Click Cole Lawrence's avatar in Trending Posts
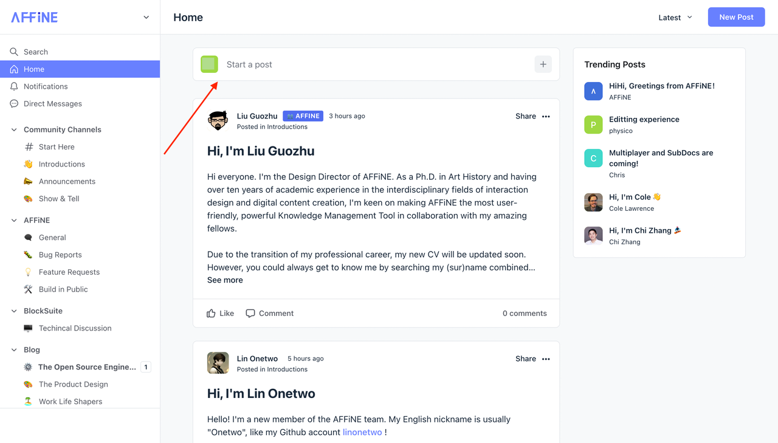 click(594, 202)
